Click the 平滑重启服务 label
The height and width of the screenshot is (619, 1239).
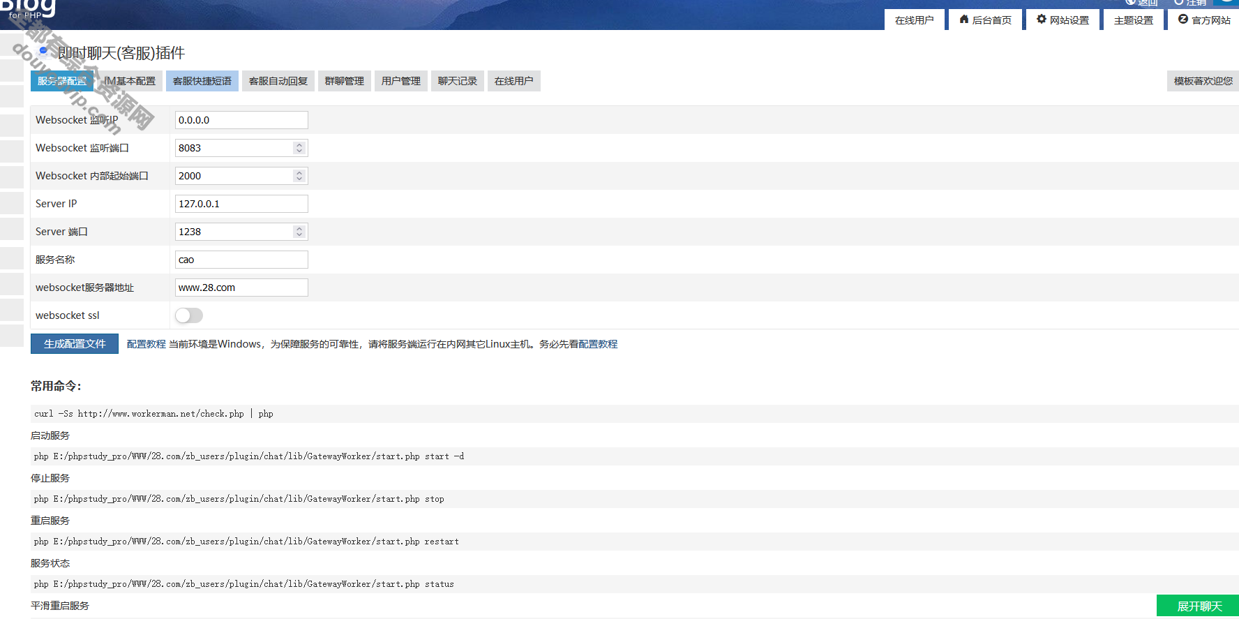(x=60, y=606)
